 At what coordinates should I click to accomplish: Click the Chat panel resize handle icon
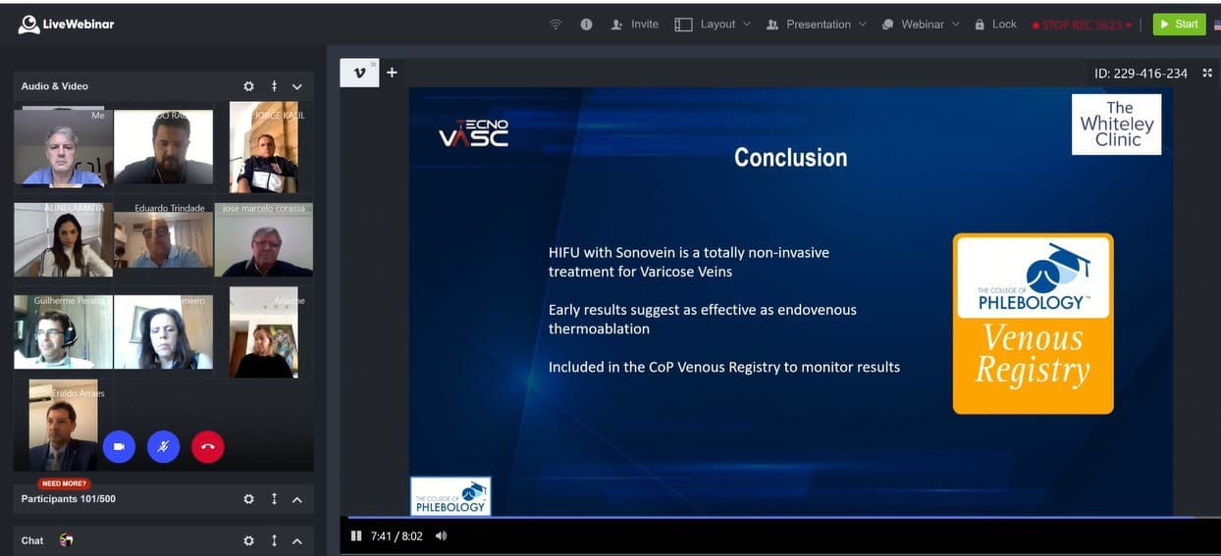coord(274,540)
